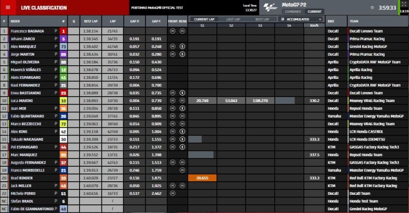Select rider Francesco BAGNAIA
The height and width of the screenshot is (213, 409).
pos(27,31)
